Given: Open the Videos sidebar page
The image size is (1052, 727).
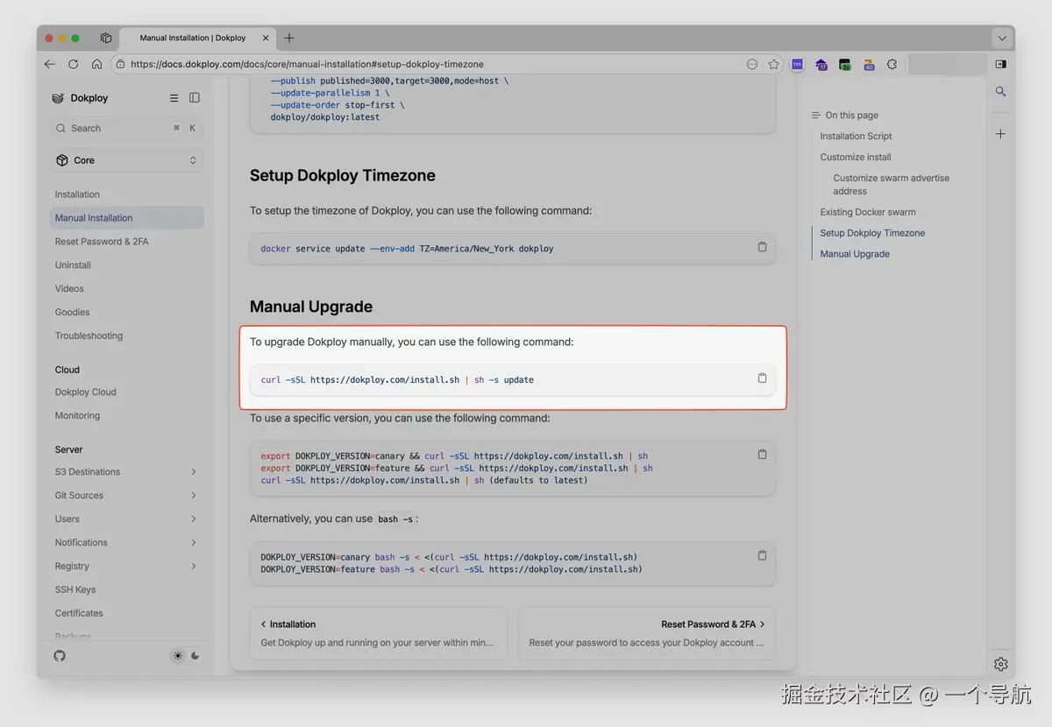Looking at the screenshot, I should click(x=69, y=289).
